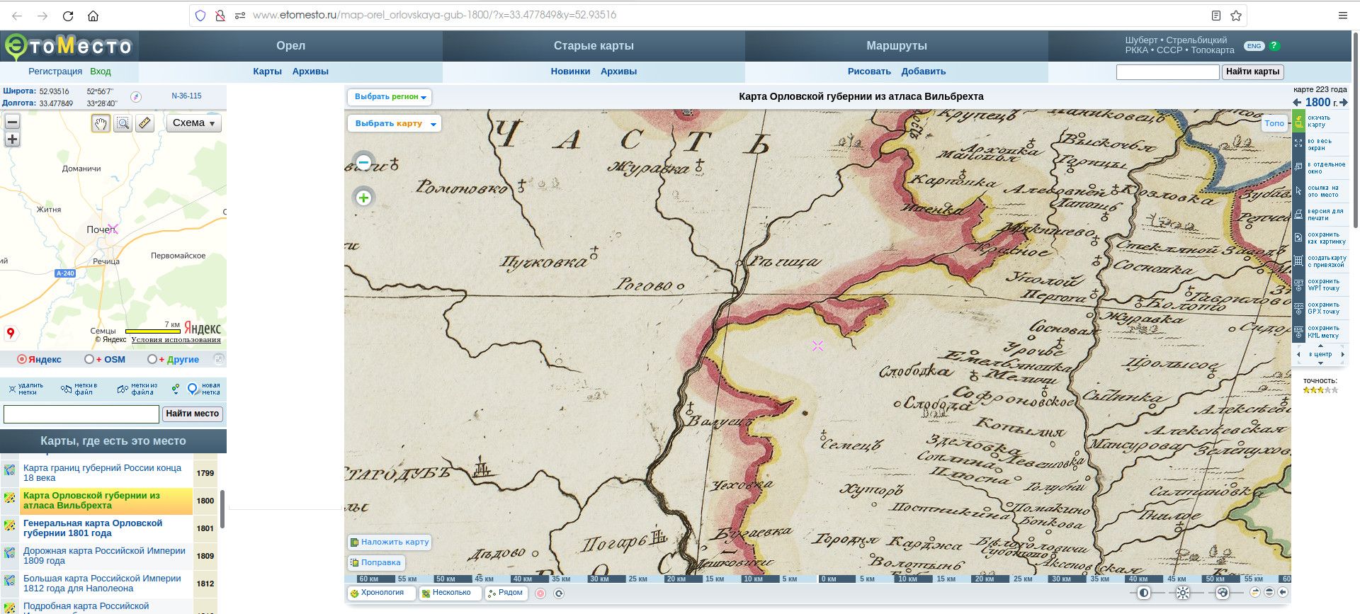
Task: Select the + Другие radio button
Action: 152,359
